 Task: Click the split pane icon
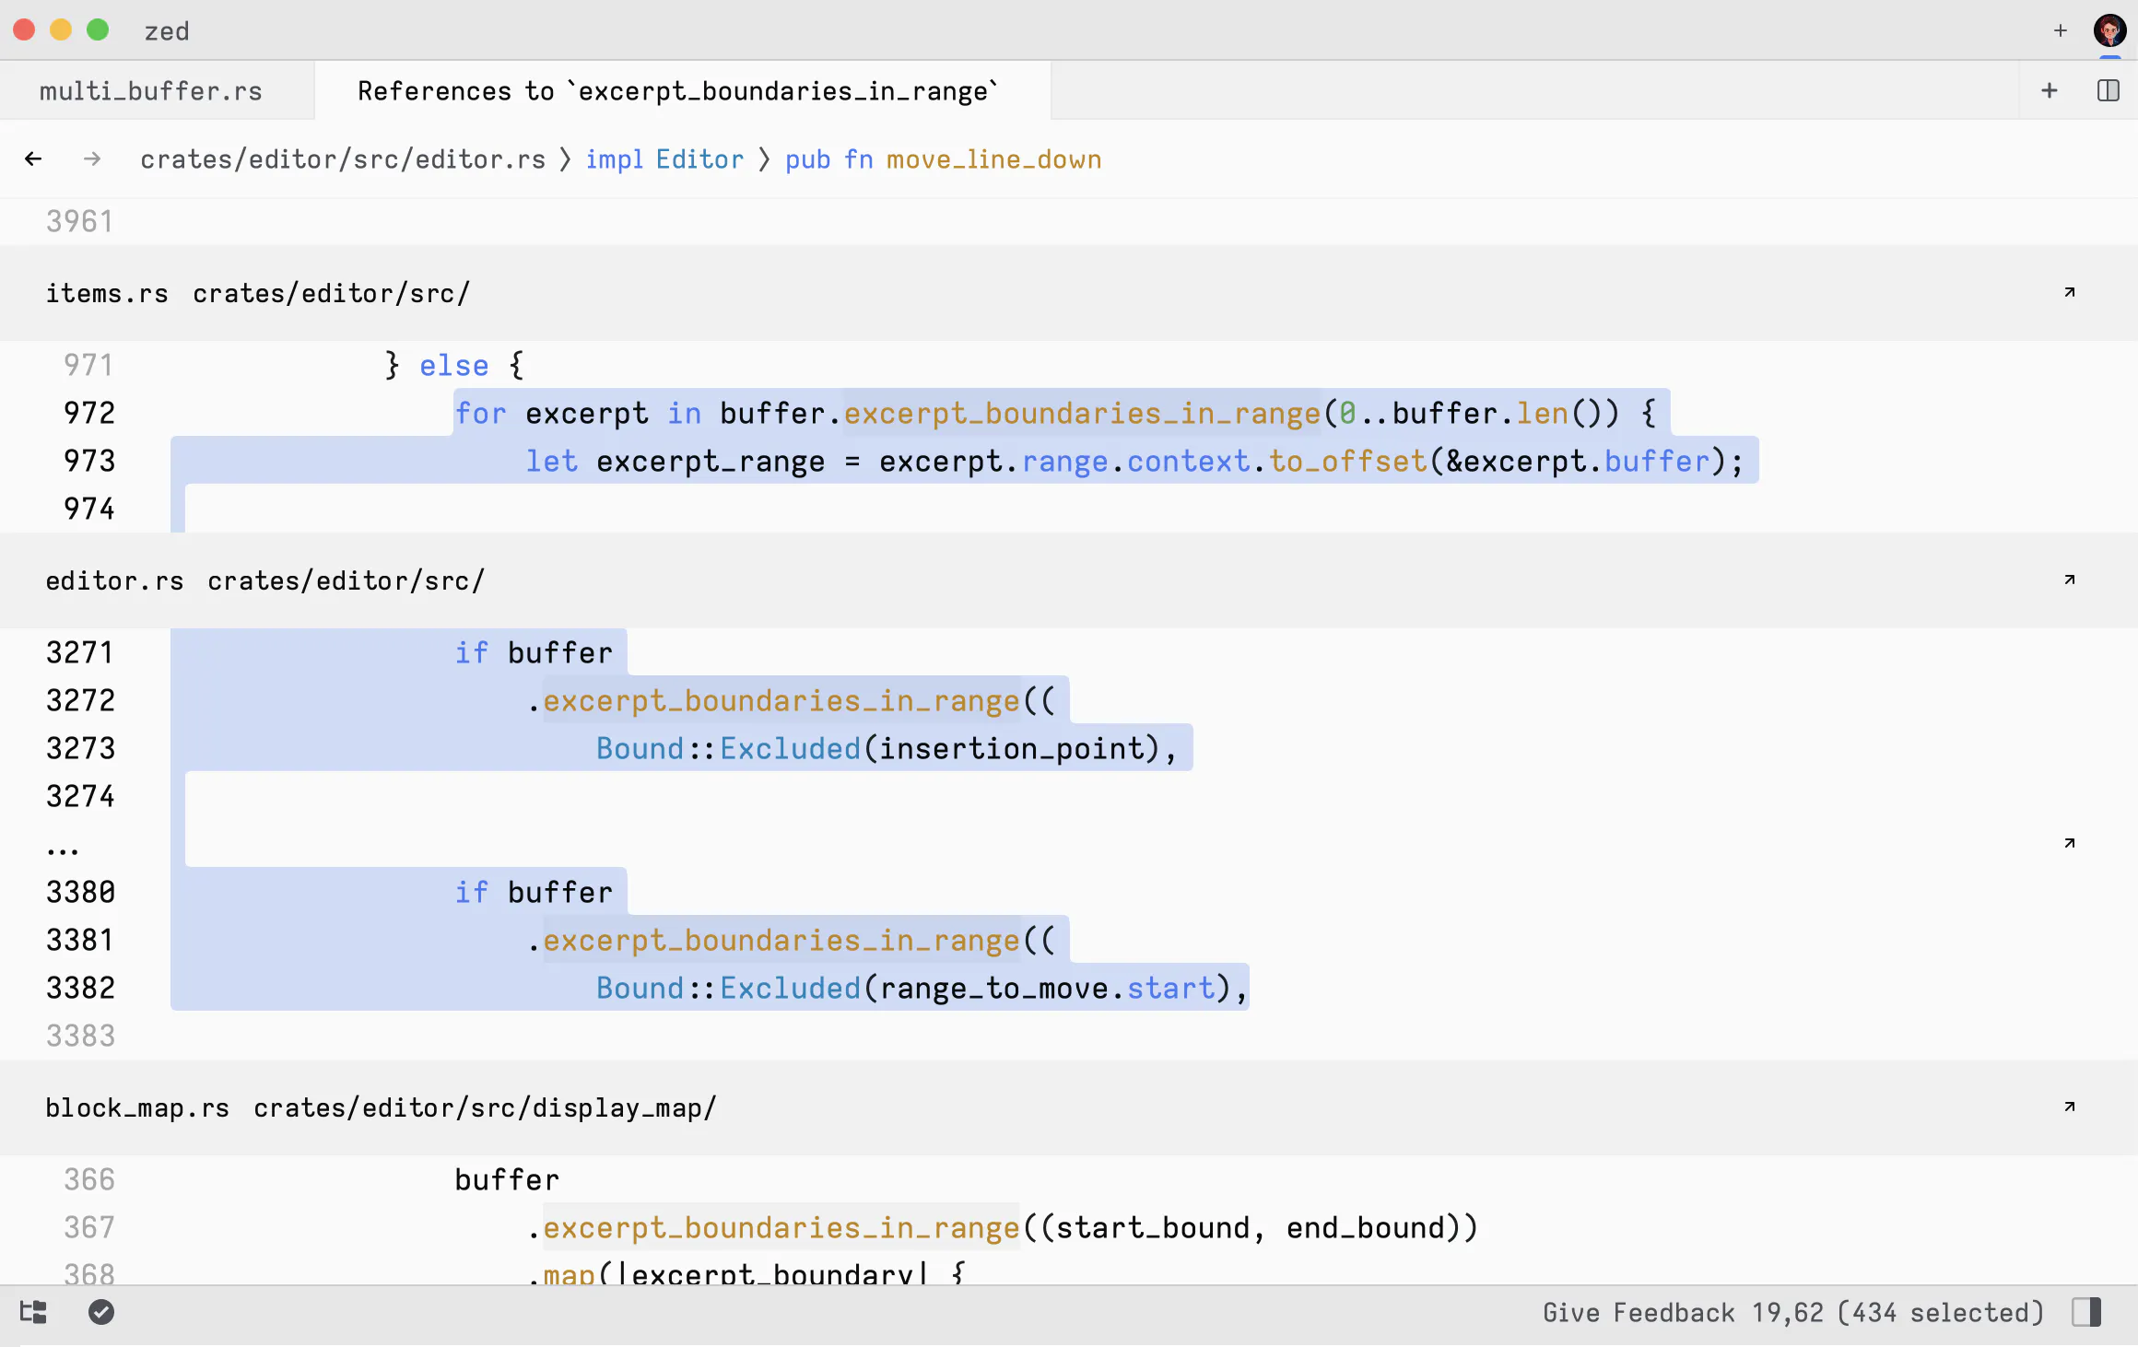pos(2108,90)
